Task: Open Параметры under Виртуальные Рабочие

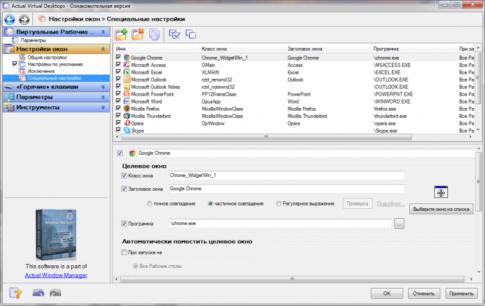Action: click(34, 40)
